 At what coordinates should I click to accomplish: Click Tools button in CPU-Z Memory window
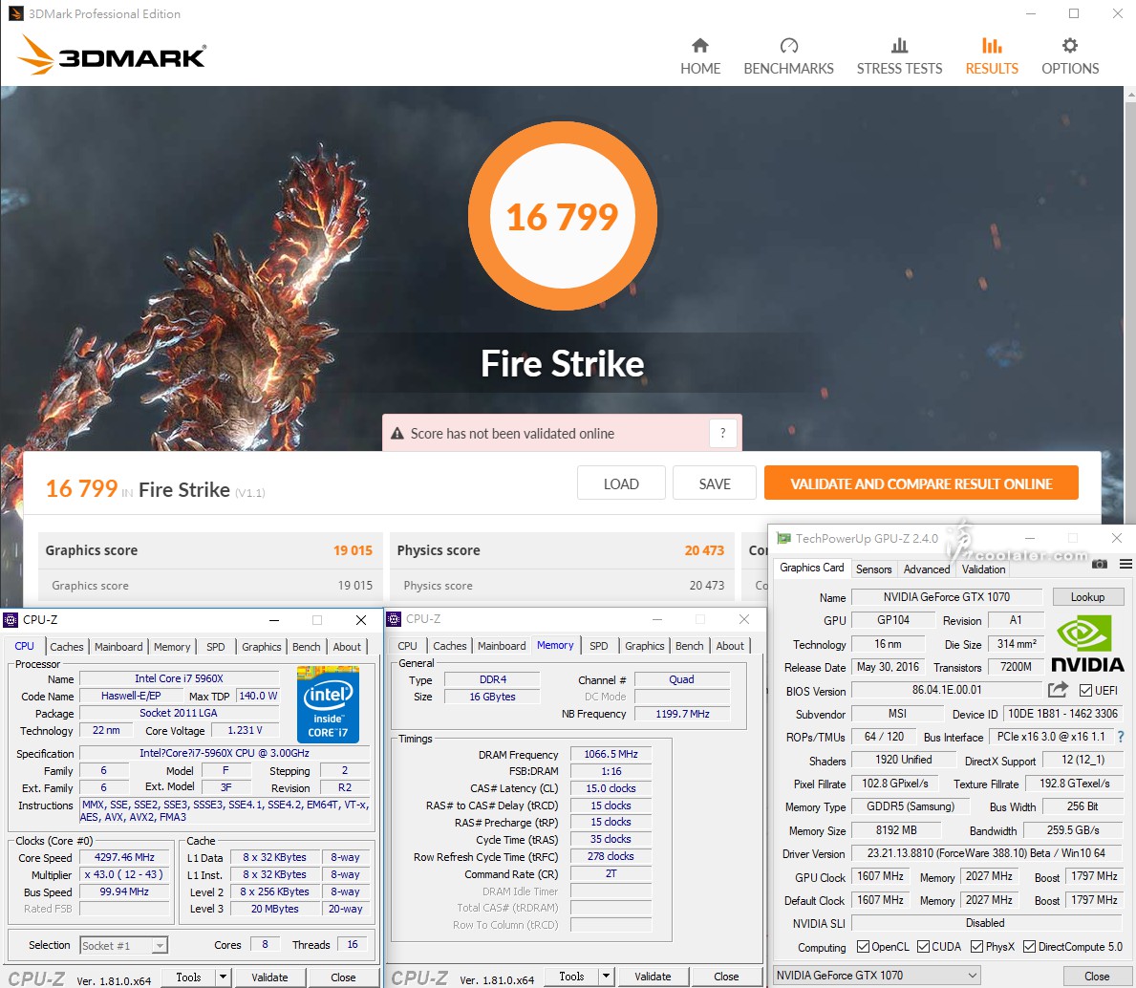pos(571,977)
